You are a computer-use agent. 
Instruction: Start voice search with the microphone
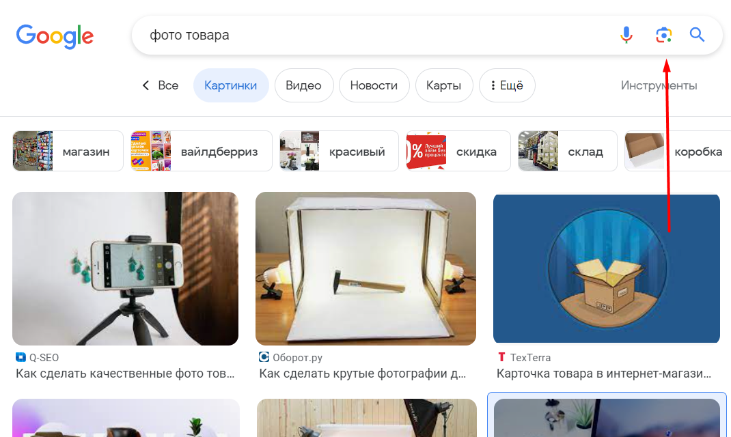[626, 35]
